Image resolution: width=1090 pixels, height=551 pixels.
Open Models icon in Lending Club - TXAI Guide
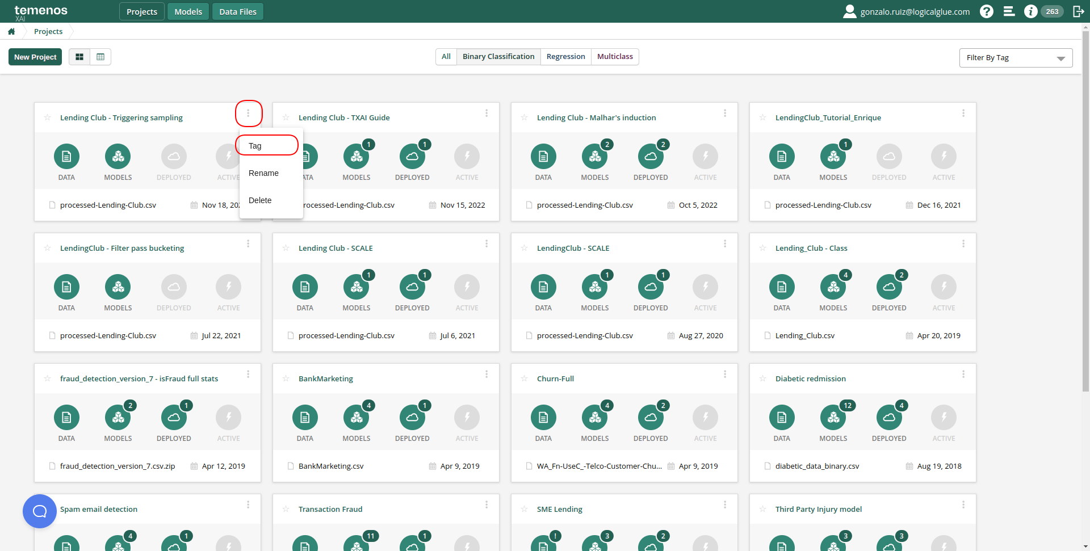click(357, 157)
